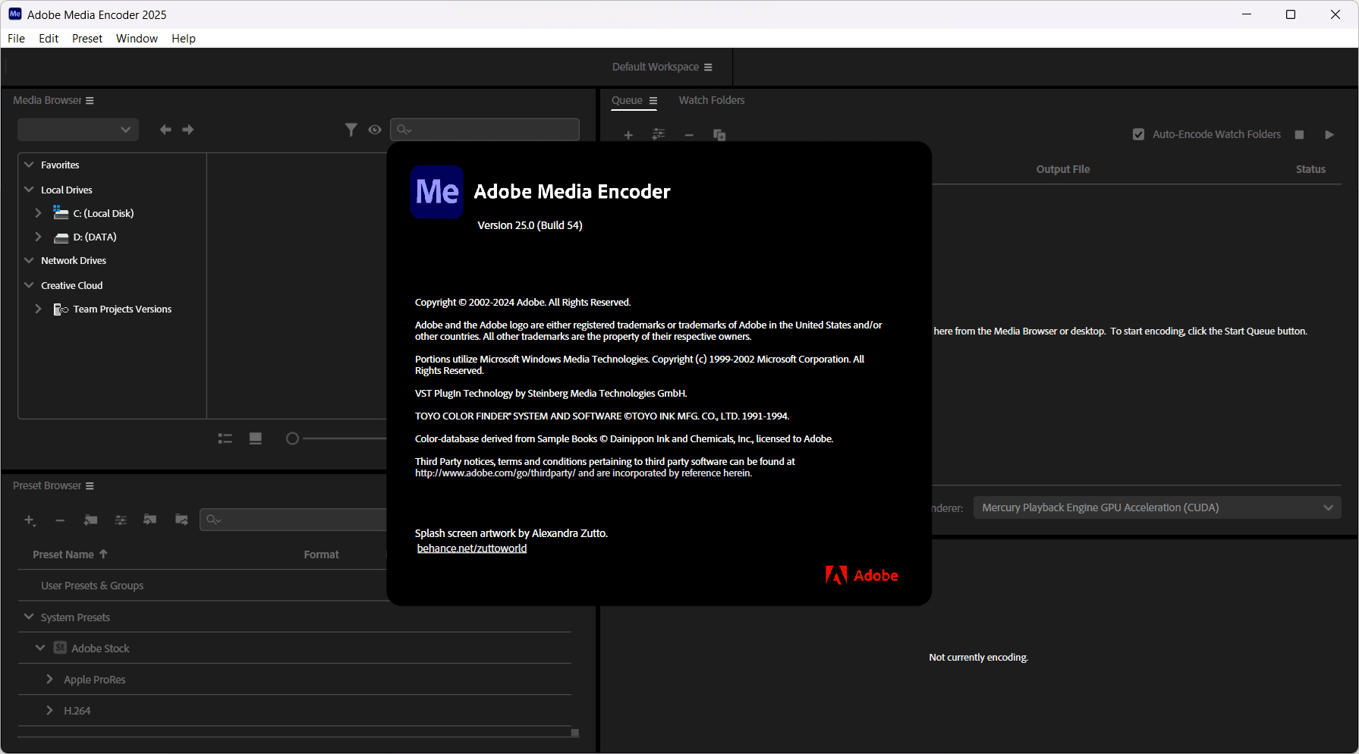Add source to Queue with plus icon
This screenshot has width=1359, height=754.
(x=628, y=135)
